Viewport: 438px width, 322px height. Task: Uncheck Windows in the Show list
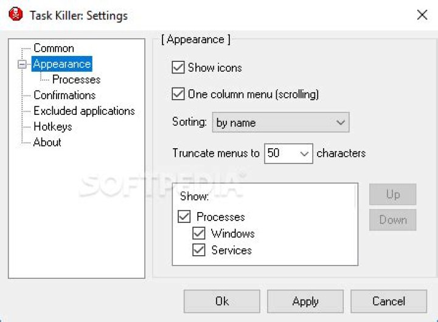[x=198, y=233]
